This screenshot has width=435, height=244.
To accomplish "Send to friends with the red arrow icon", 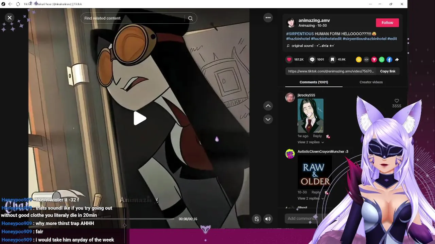I will pyautogui.click(x=374, y=60).
